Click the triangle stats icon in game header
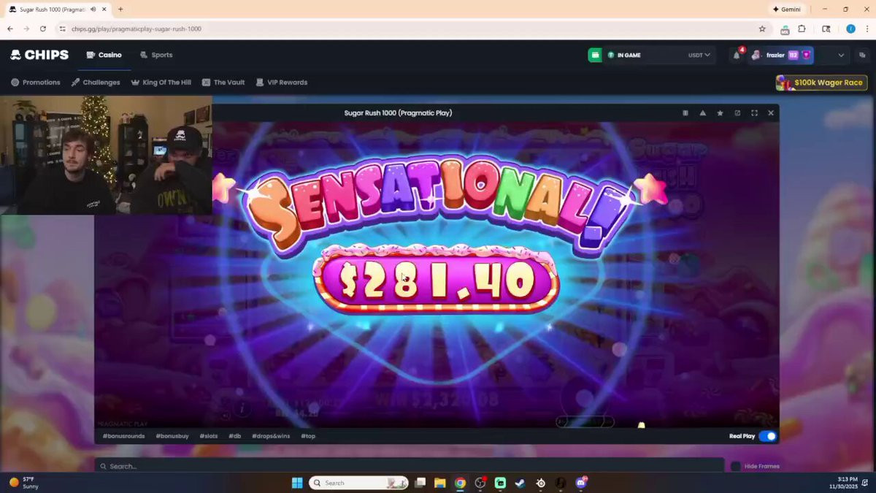The width and height of the screenshot is (876, 493). (702, 113)
